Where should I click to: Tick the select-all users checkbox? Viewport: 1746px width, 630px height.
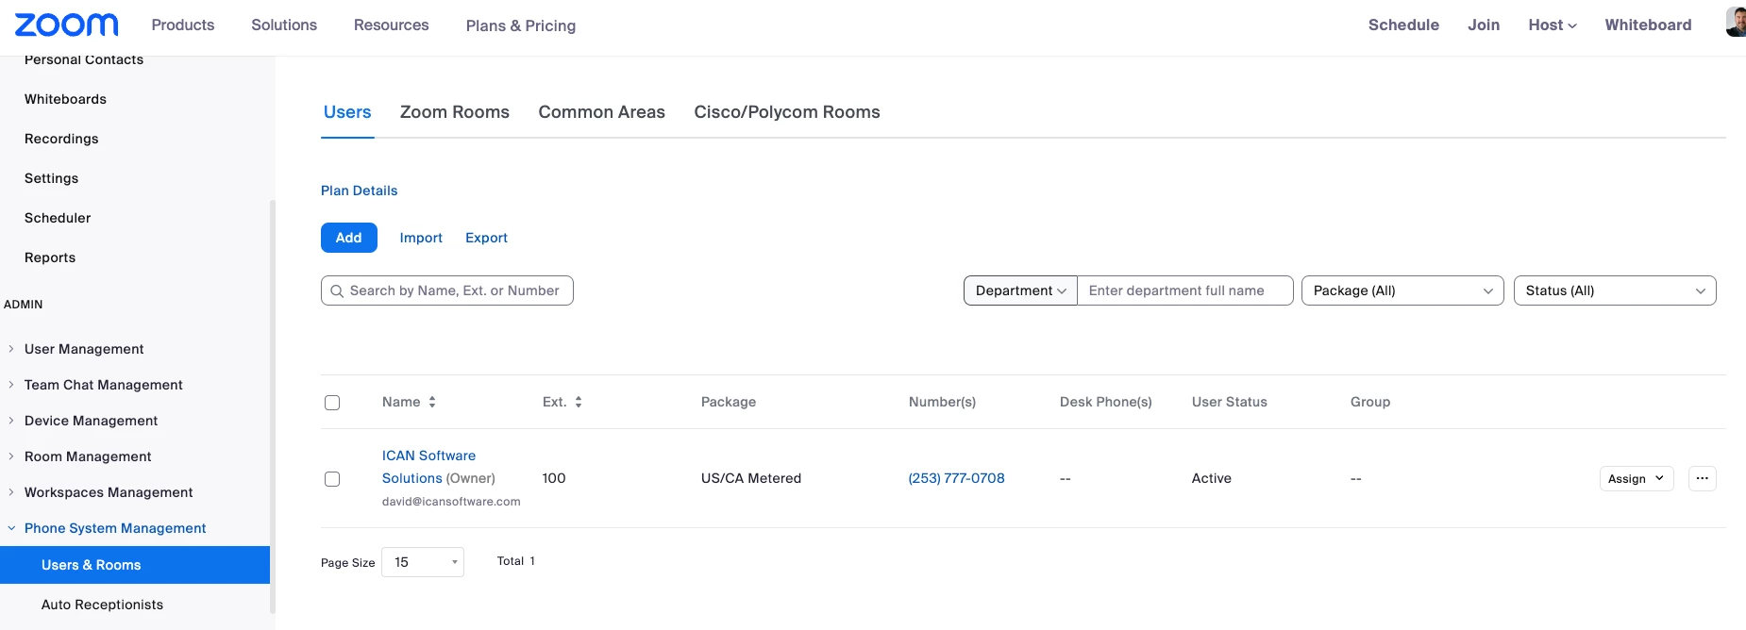(332, 403)
